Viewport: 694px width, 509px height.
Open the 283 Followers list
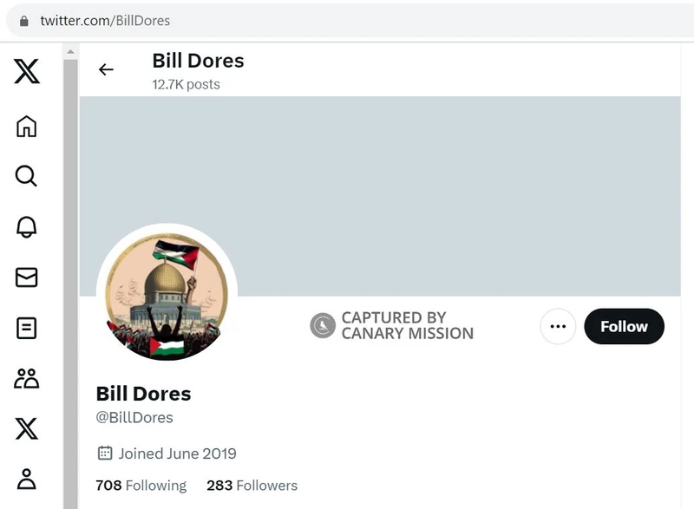[252, 486]
